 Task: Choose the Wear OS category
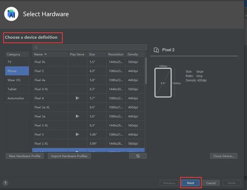click(x=17, y=80)
